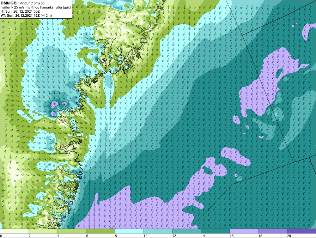Click legend tick label '18'
This screenshot has width=316, height=238.
tap(260, 236)
